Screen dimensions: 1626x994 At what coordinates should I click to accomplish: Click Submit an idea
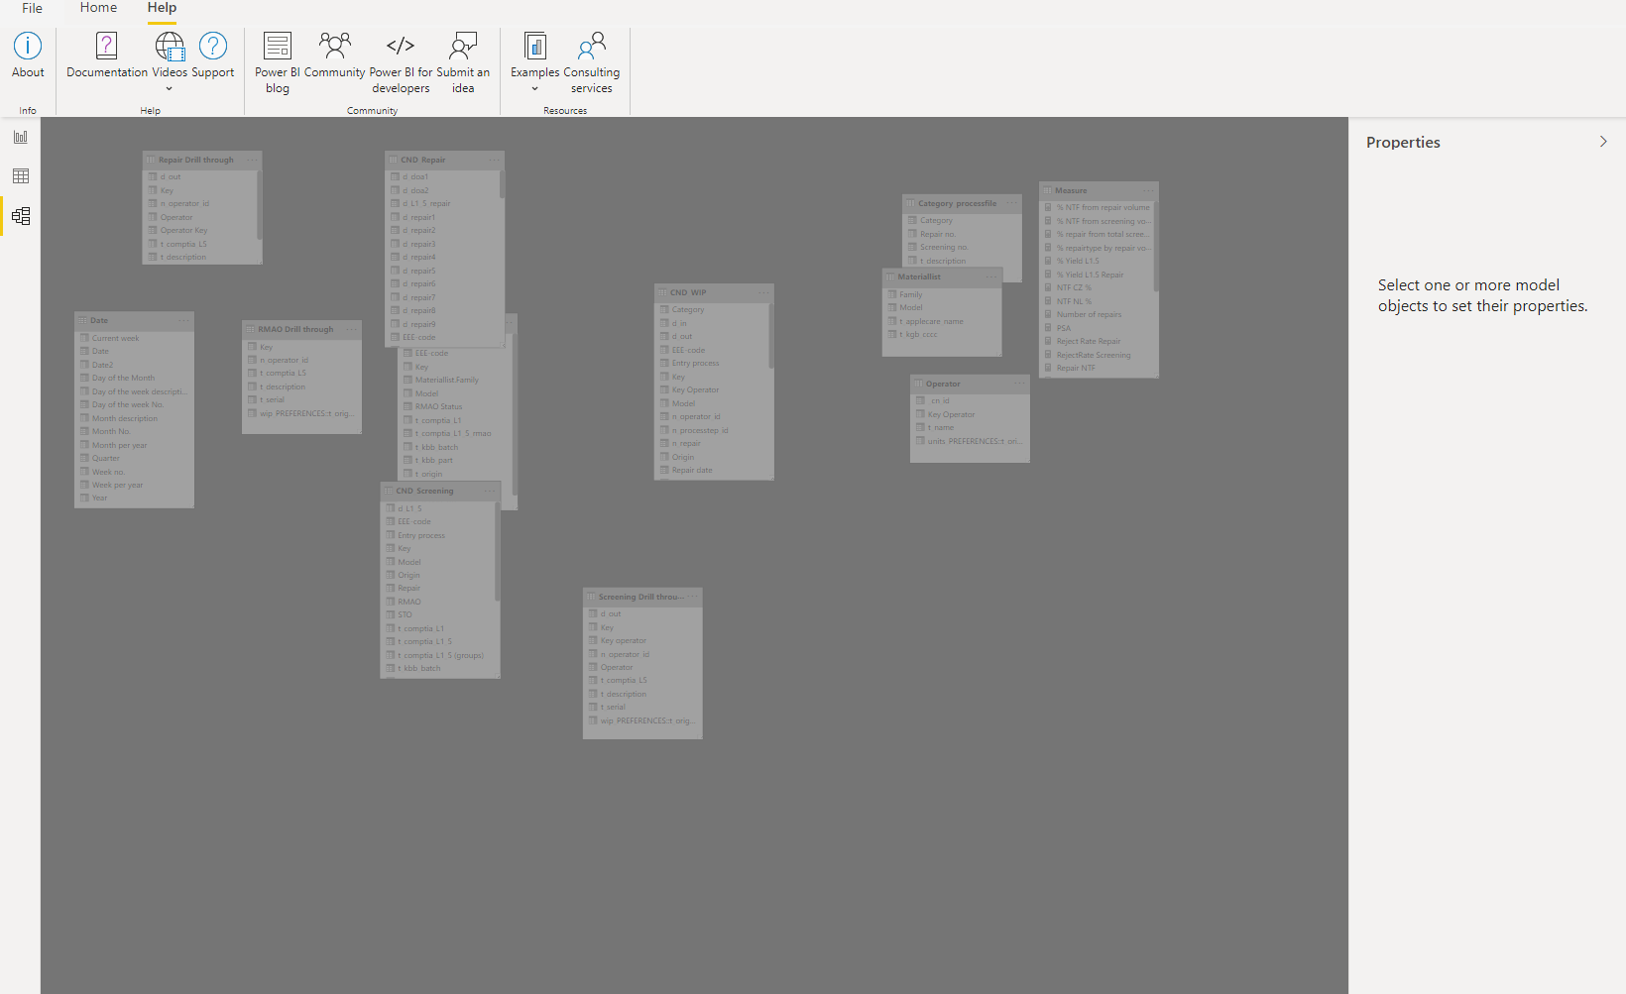463,61
